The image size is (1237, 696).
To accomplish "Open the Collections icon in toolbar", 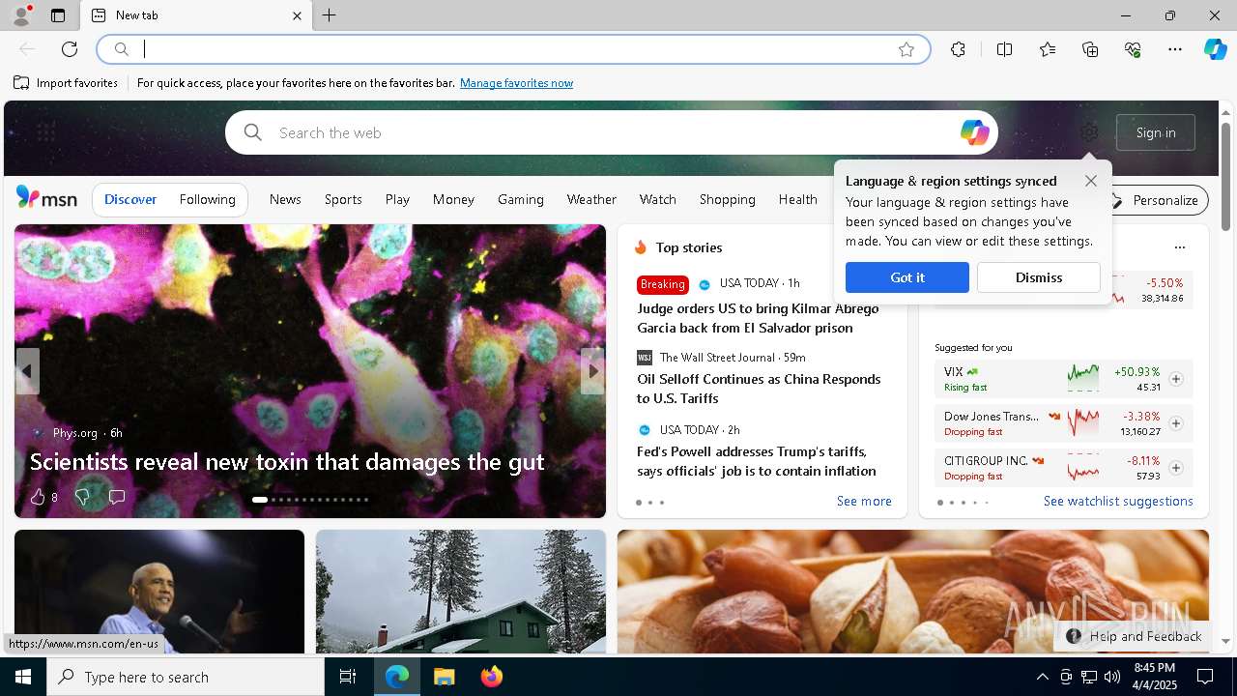I will 1090,49.
